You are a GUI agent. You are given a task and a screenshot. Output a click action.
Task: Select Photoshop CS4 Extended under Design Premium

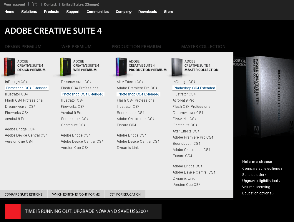coord(26,88)
